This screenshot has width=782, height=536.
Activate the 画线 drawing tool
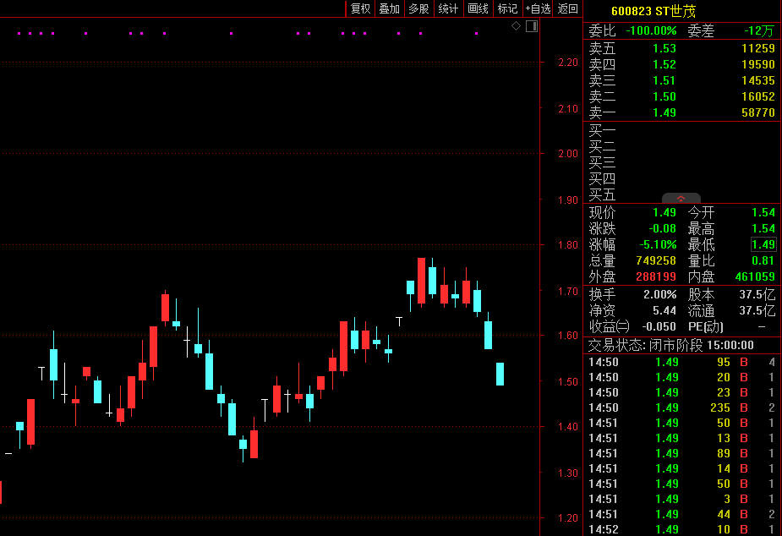click(478, 8)
